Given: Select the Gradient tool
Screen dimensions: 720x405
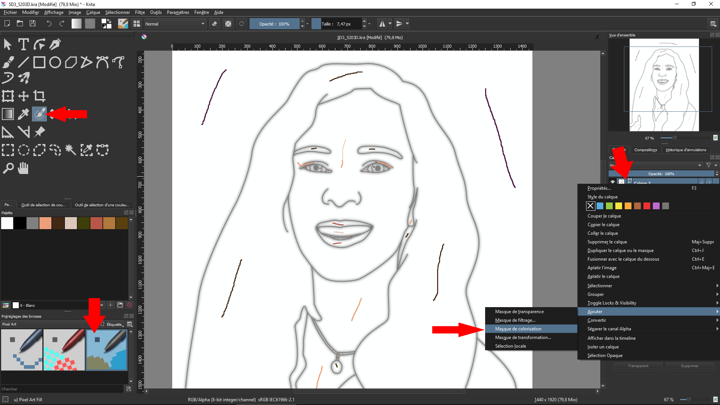Looking at the screenshot, I should 8,114.
